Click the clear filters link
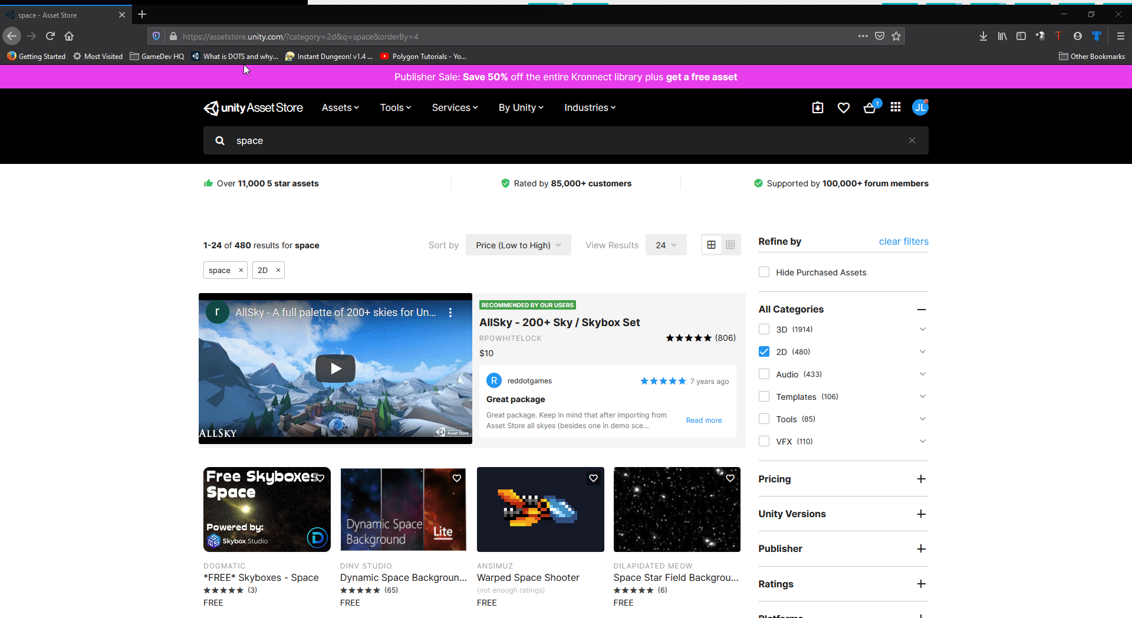 coord(903,241)
